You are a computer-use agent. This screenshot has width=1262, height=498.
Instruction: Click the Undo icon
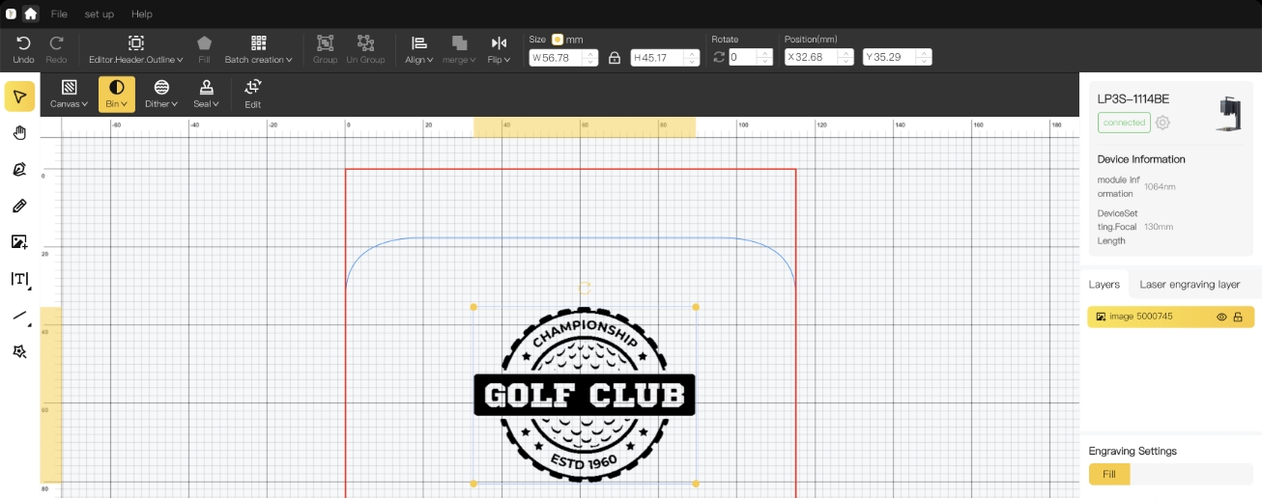click(23, 49)
